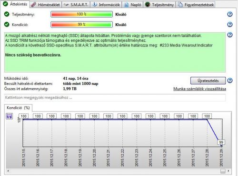The image size is (238, 176).
Task: Open the Napló tab
Action: click(133, 5)
